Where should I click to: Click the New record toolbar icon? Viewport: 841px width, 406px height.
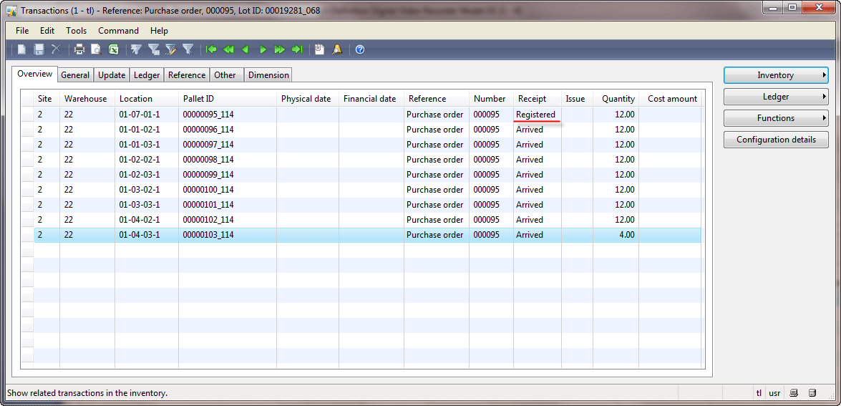pyautogui.click(x=22, y=49)
